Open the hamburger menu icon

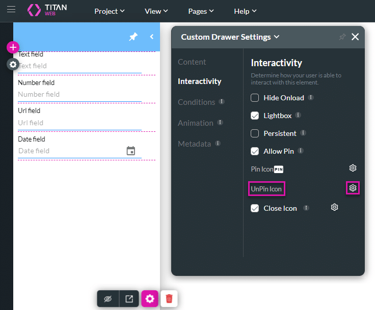click(11, 10)
